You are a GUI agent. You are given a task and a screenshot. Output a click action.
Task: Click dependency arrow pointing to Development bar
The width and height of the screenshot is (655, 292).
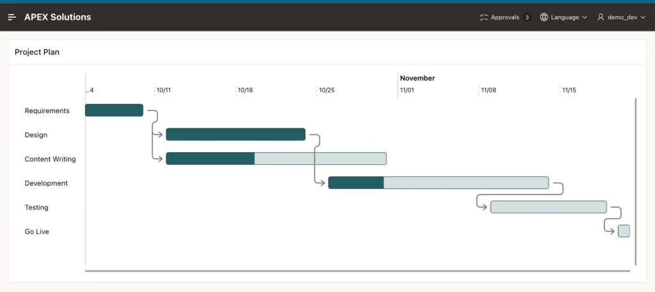(x=321, y=183)
